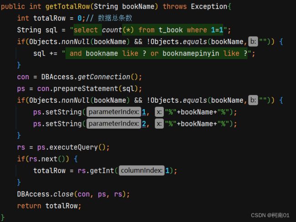Click 'int totalRow' declaration
Screen dimensions: 296x222
point(41,18)
